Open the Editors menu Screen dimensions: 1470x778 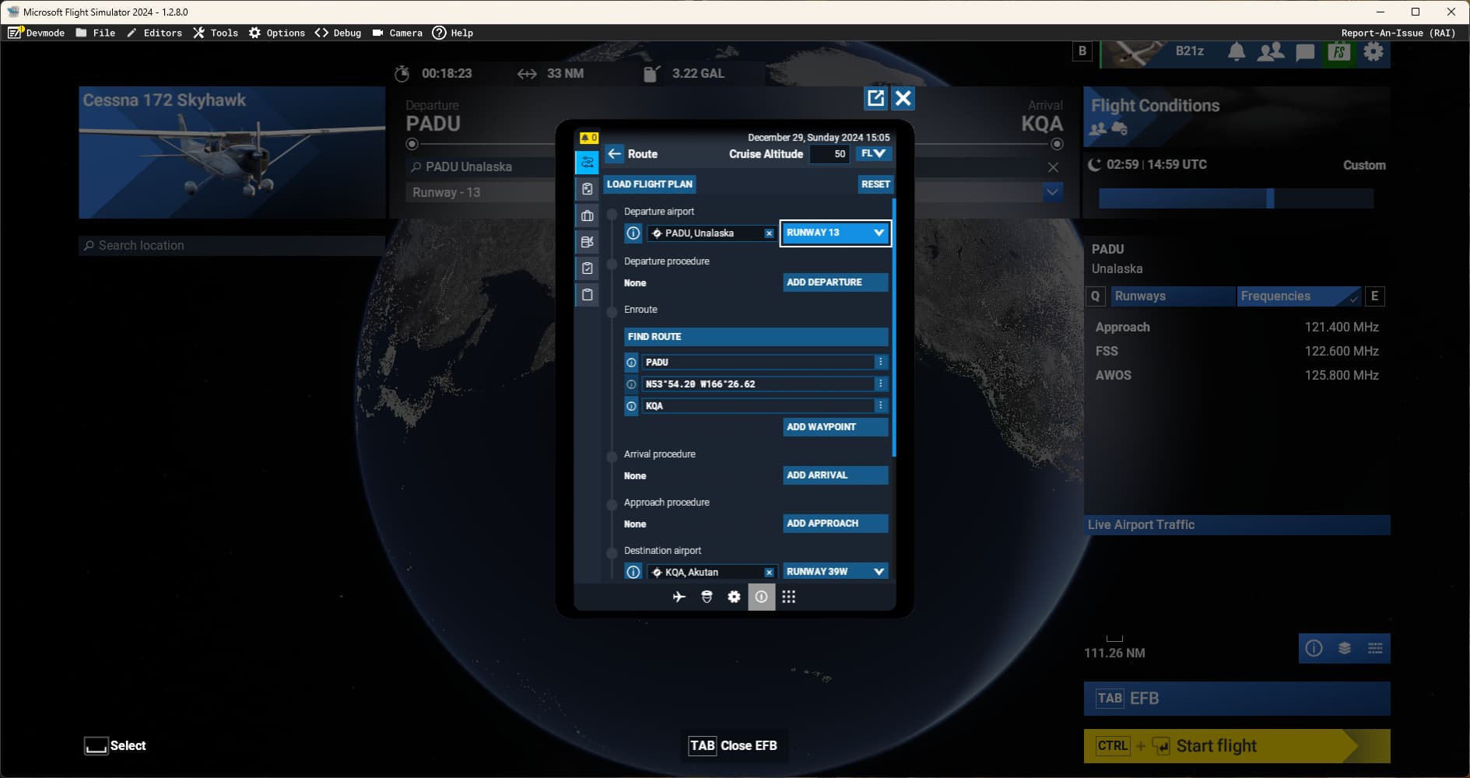[154, 33]
